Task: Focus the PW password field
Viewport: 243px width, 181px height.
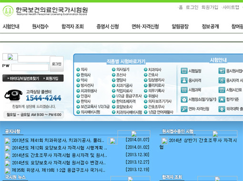Action: (30, 67)
